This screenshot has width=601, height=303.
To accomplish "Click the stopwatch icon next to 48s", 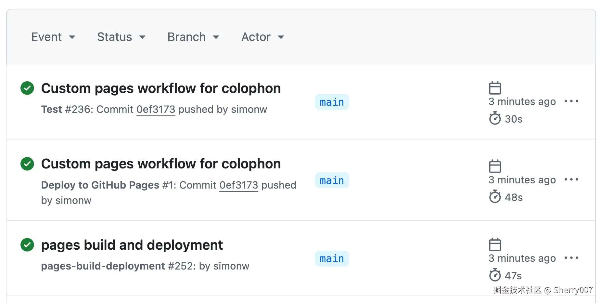I will (495, 197).
